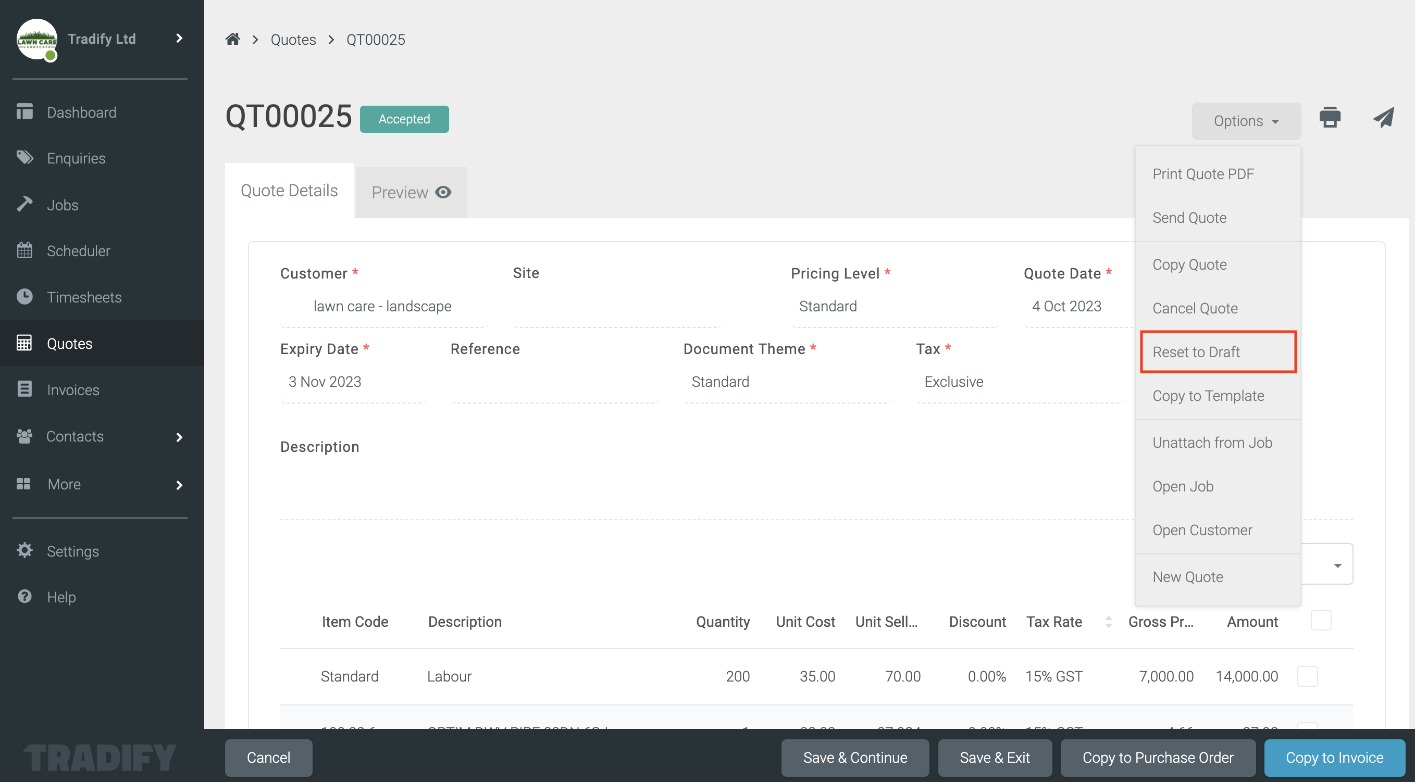Click the 200 quantity cell
The width and height of the screenshot is (1415, 782).
click(738, 676)
